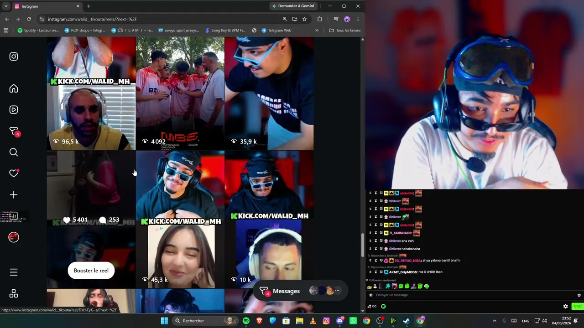
Task: Open the Telegram Web bookmark
Action: click(x=276, y=31)
